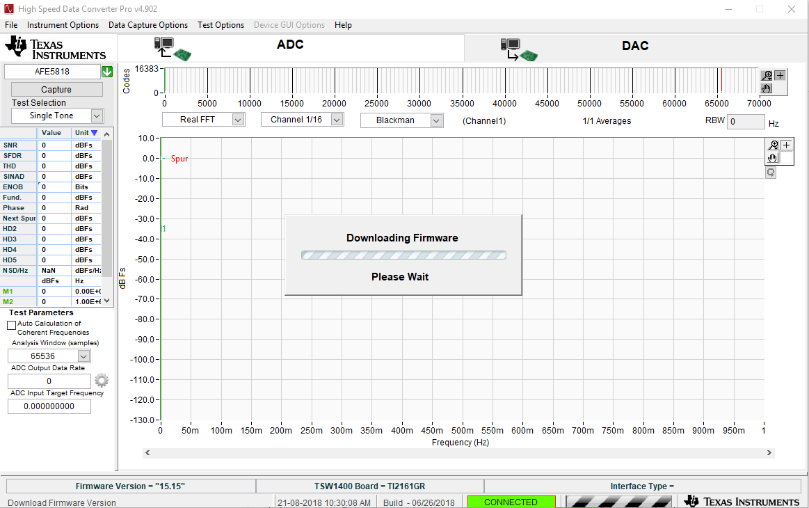Click the measurement table scroll up arrow
Screen dimensions: 809x508
click(x=107, y=134)
